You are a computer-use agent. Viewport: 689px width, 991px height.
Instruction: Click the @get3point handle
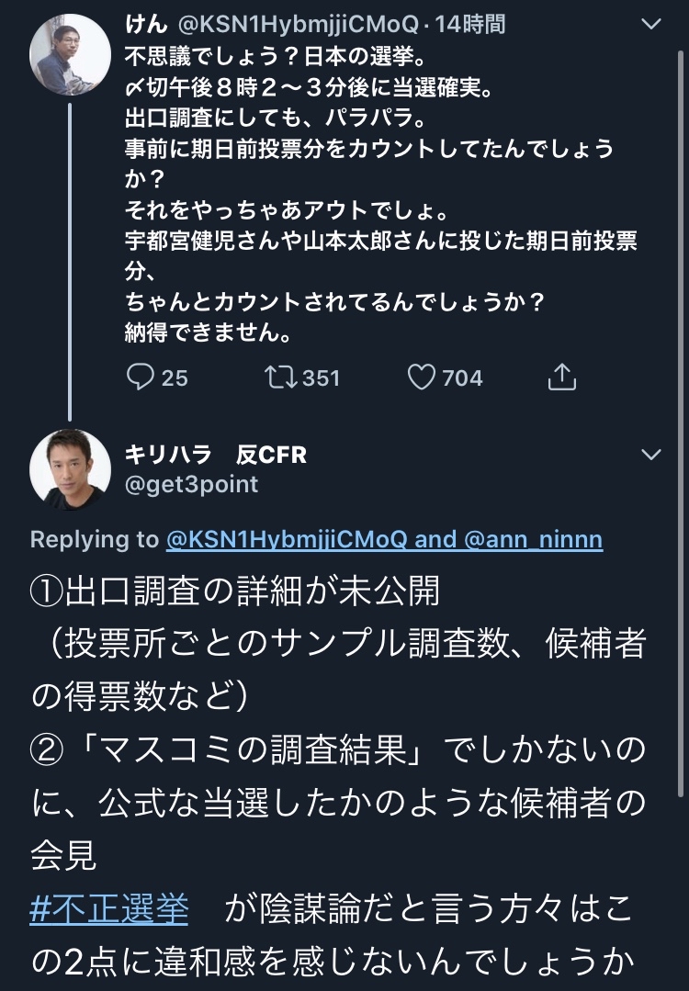point(191,484)
